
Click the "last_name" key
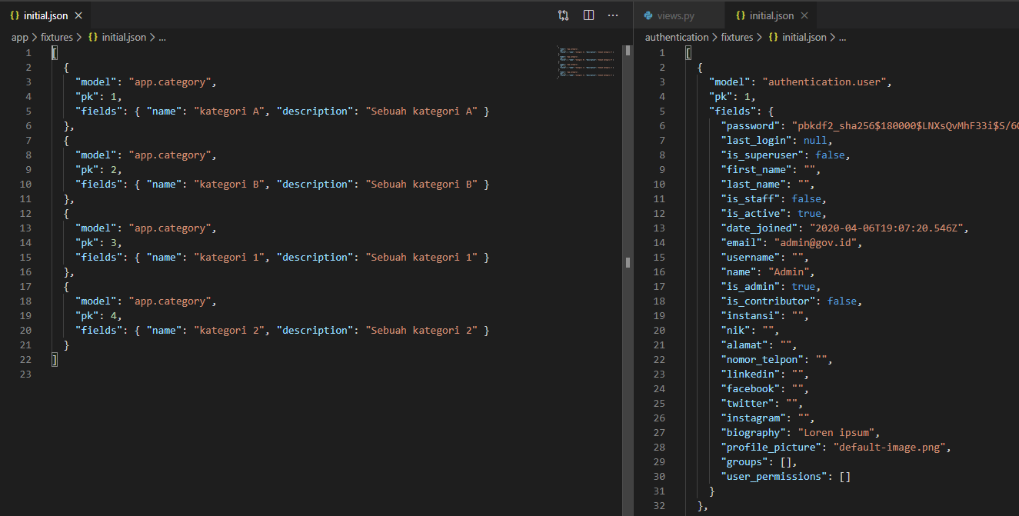pos(753,185)
